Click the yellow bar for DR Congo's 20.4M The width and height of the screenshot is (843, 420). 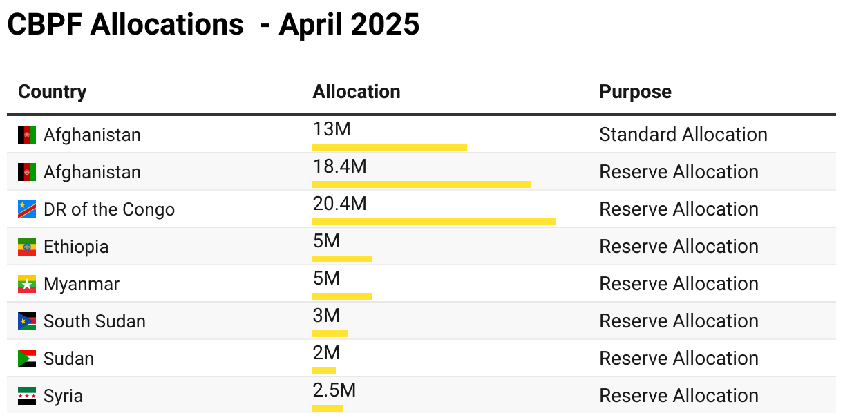tap(433, 222)
